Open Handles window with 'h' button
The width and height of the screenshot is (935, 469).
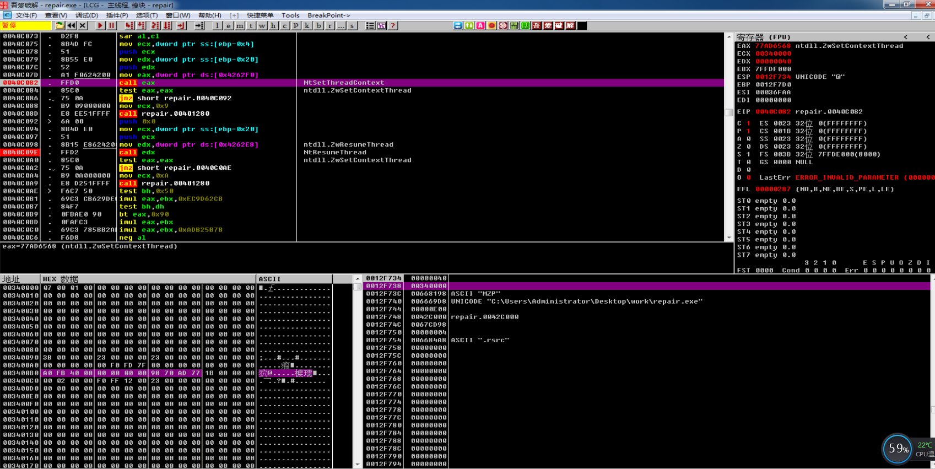273,25
